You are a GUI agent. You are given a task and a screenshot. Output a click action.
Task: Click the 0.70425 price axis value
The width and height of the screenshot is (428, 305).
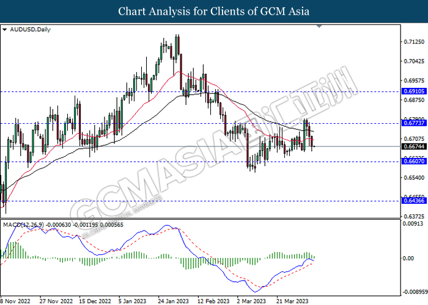(414, 61)
